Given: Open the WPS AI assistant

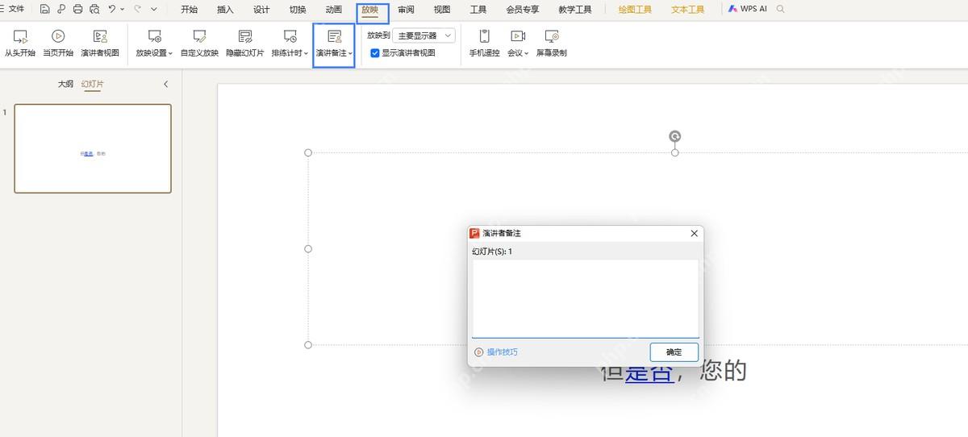Looking at the screenshot, I should pos(747,9).
